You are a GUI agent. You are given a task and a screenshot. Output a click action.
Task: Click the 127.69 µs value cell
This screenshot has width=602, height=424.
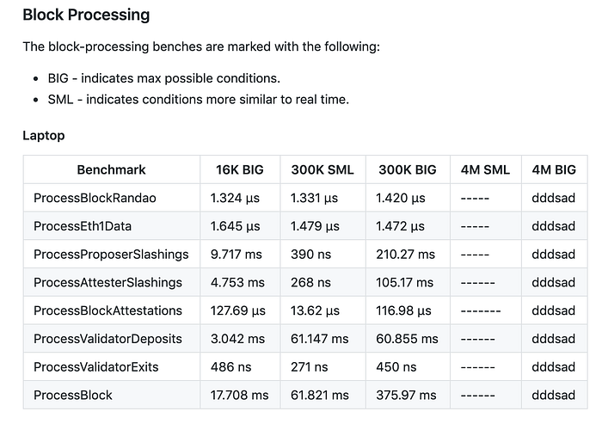[238, 310]
